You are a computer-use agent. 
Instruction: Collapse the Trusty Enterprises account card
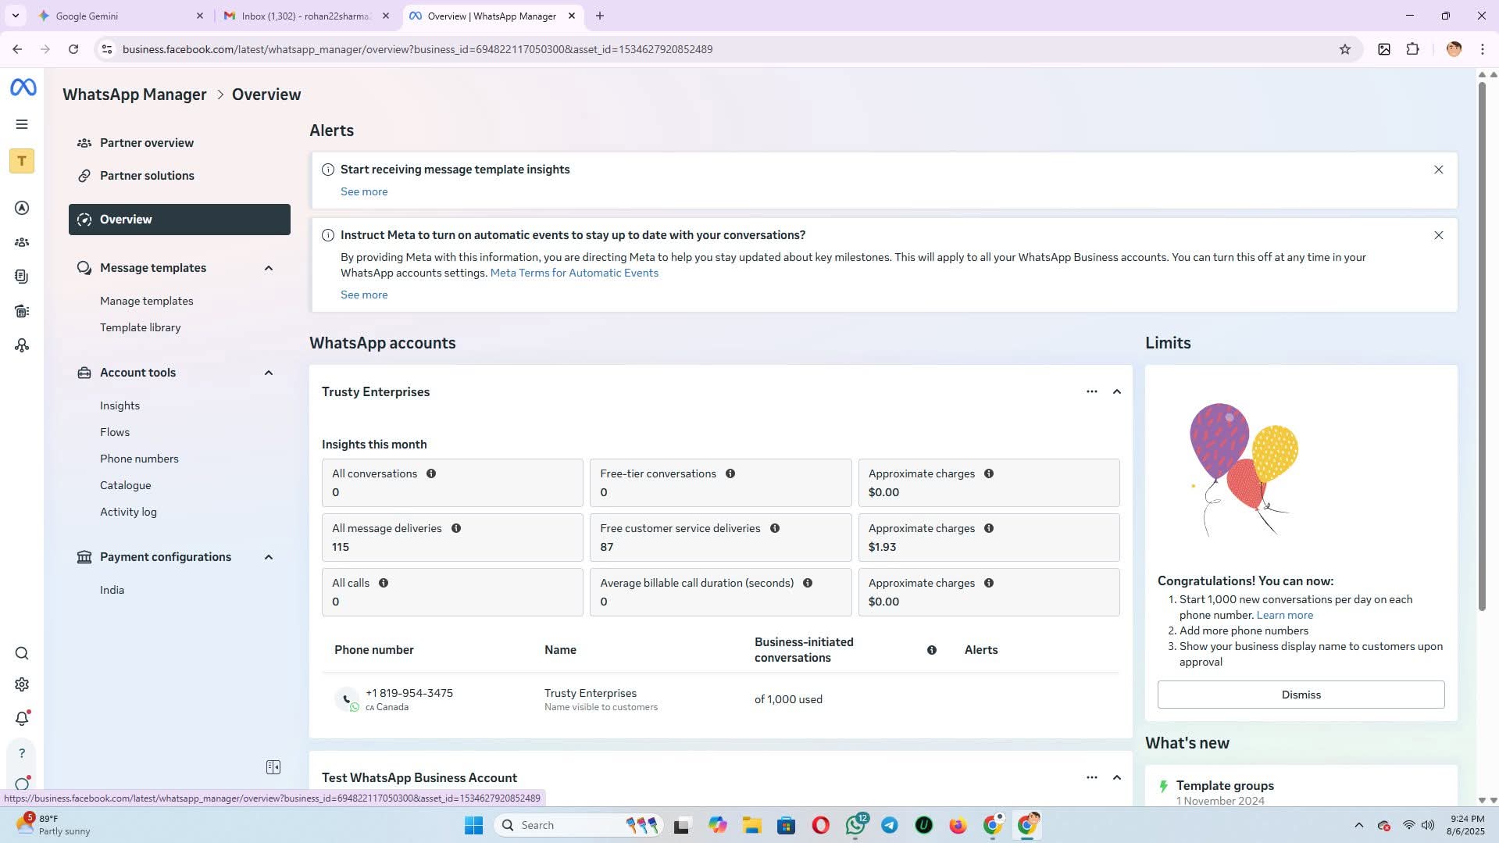tap(1117, 391)
